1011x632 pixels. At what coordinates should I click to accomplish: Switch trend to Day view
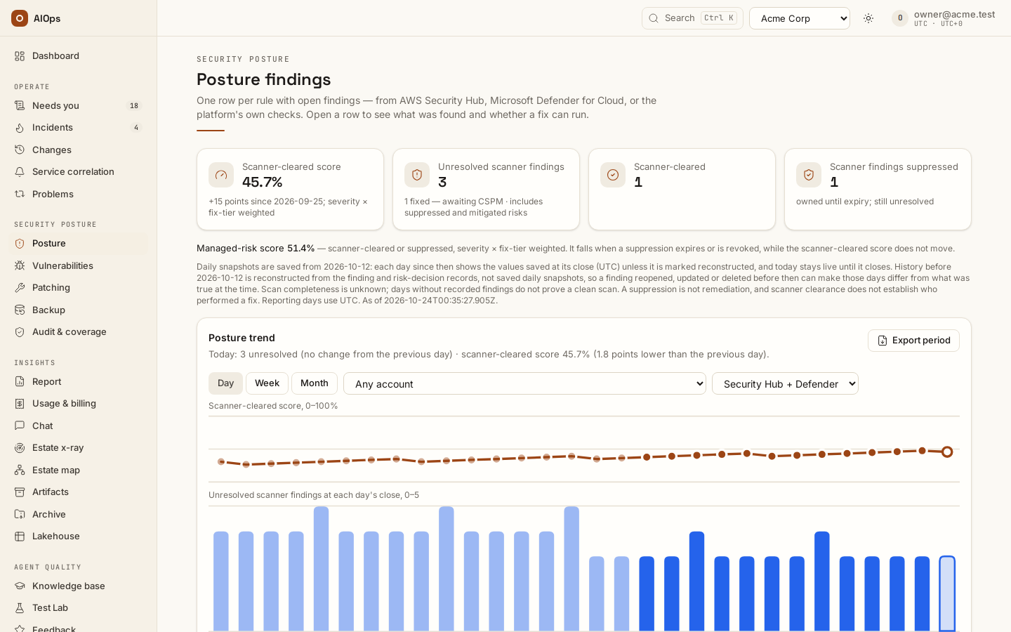click(225, 383)
